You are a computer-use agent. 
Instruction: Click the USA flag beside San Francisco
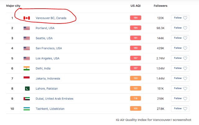(x=27, y=48)
